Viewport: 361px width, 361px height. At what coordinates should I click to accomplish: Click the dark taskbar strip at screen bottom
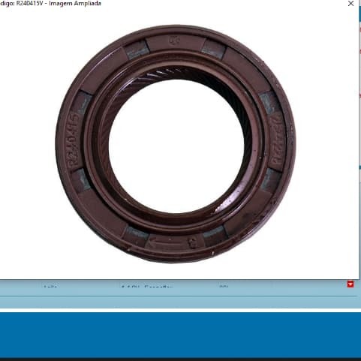click(x=180, y=359)
